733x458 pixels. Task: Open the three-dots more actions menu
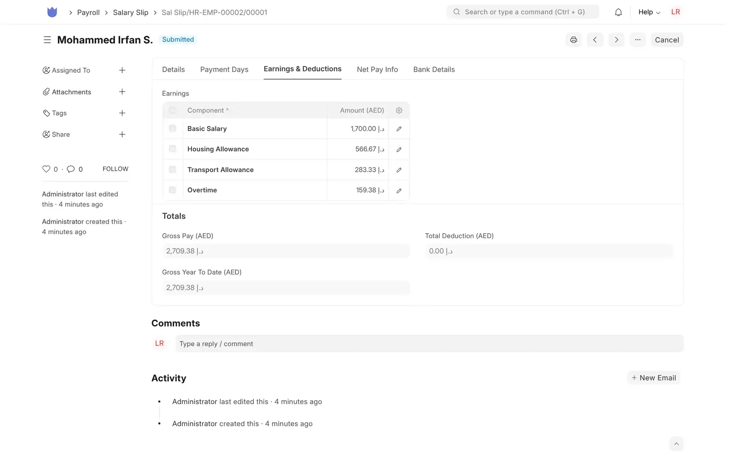point(638,40)
